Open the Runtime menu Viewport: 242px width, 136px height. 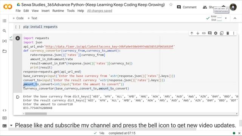pyautogui.click(x=58, y=11)
